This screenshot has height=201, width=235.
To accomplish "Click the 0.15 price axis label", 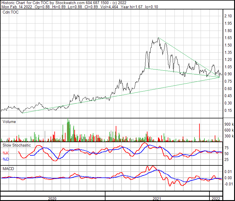I will coord(228,110).
